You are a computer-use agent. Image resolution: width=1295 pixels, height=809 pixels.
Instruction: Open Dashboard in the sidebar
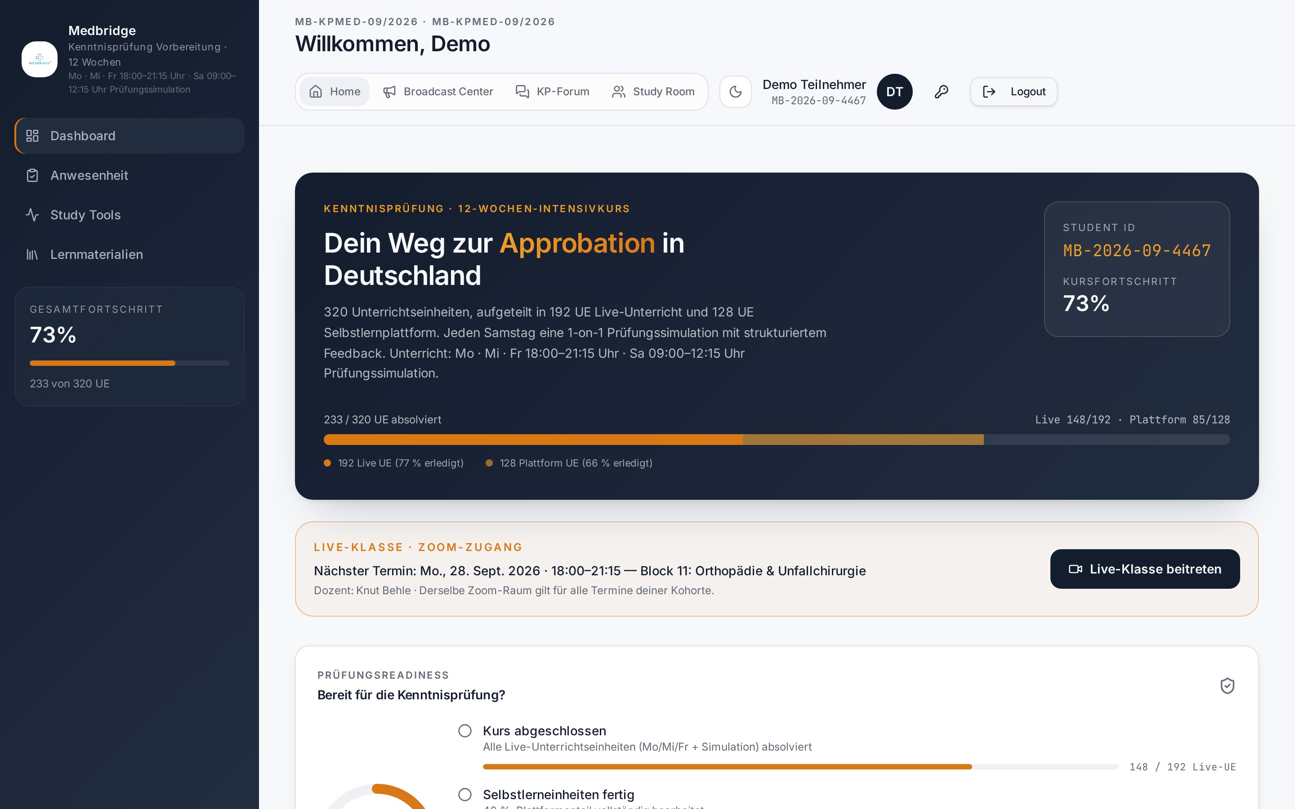(x=129, y=136)
